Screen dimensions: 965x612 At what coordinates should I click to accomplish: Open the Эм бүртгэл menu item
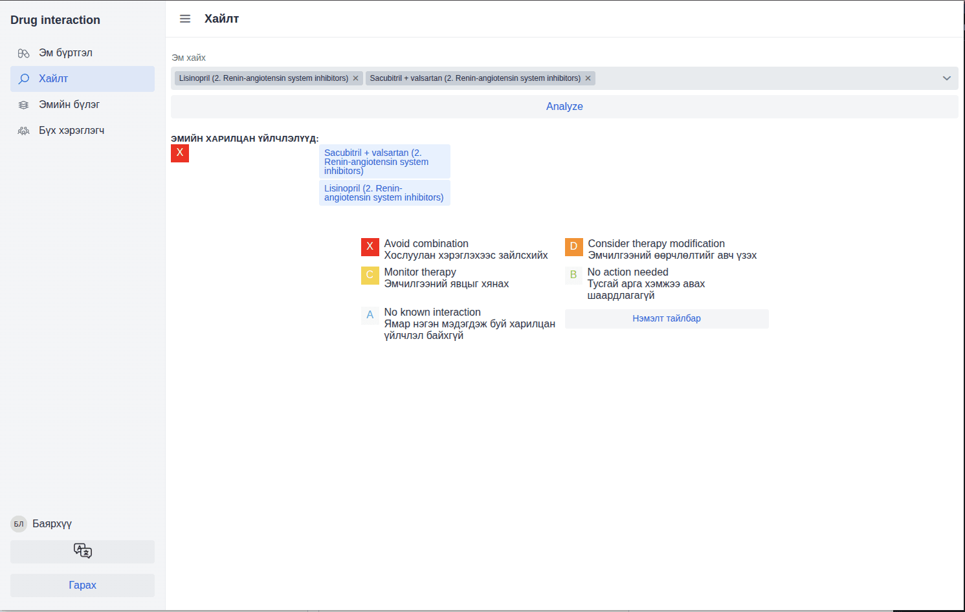tap(65, 53)
